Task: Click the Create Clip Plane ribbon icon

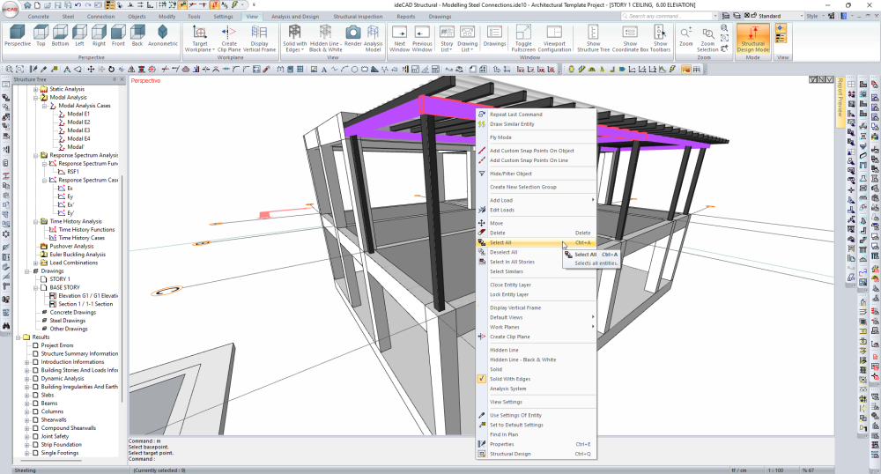Action: tap(229, 33)
